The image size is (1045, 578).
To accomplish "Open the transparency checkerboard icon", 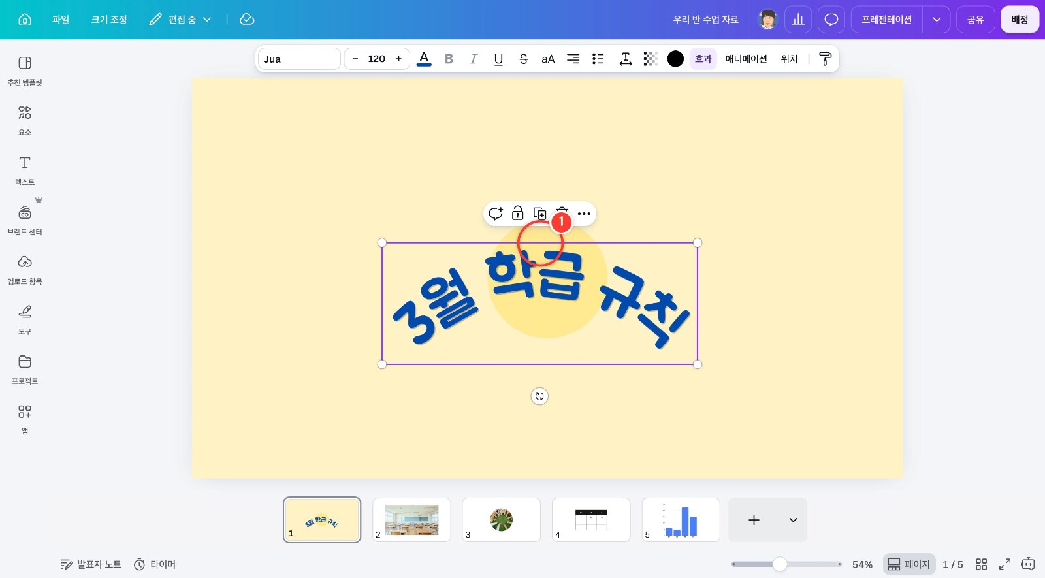I will coord(650,59).
